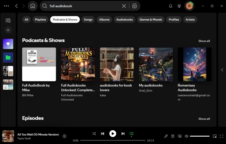Open the now playing album art
This screenshot has width=226, height=144.
click(x=8, y=136)
